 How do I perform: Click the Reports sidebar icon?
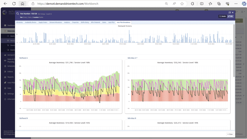tap(5, 77)
